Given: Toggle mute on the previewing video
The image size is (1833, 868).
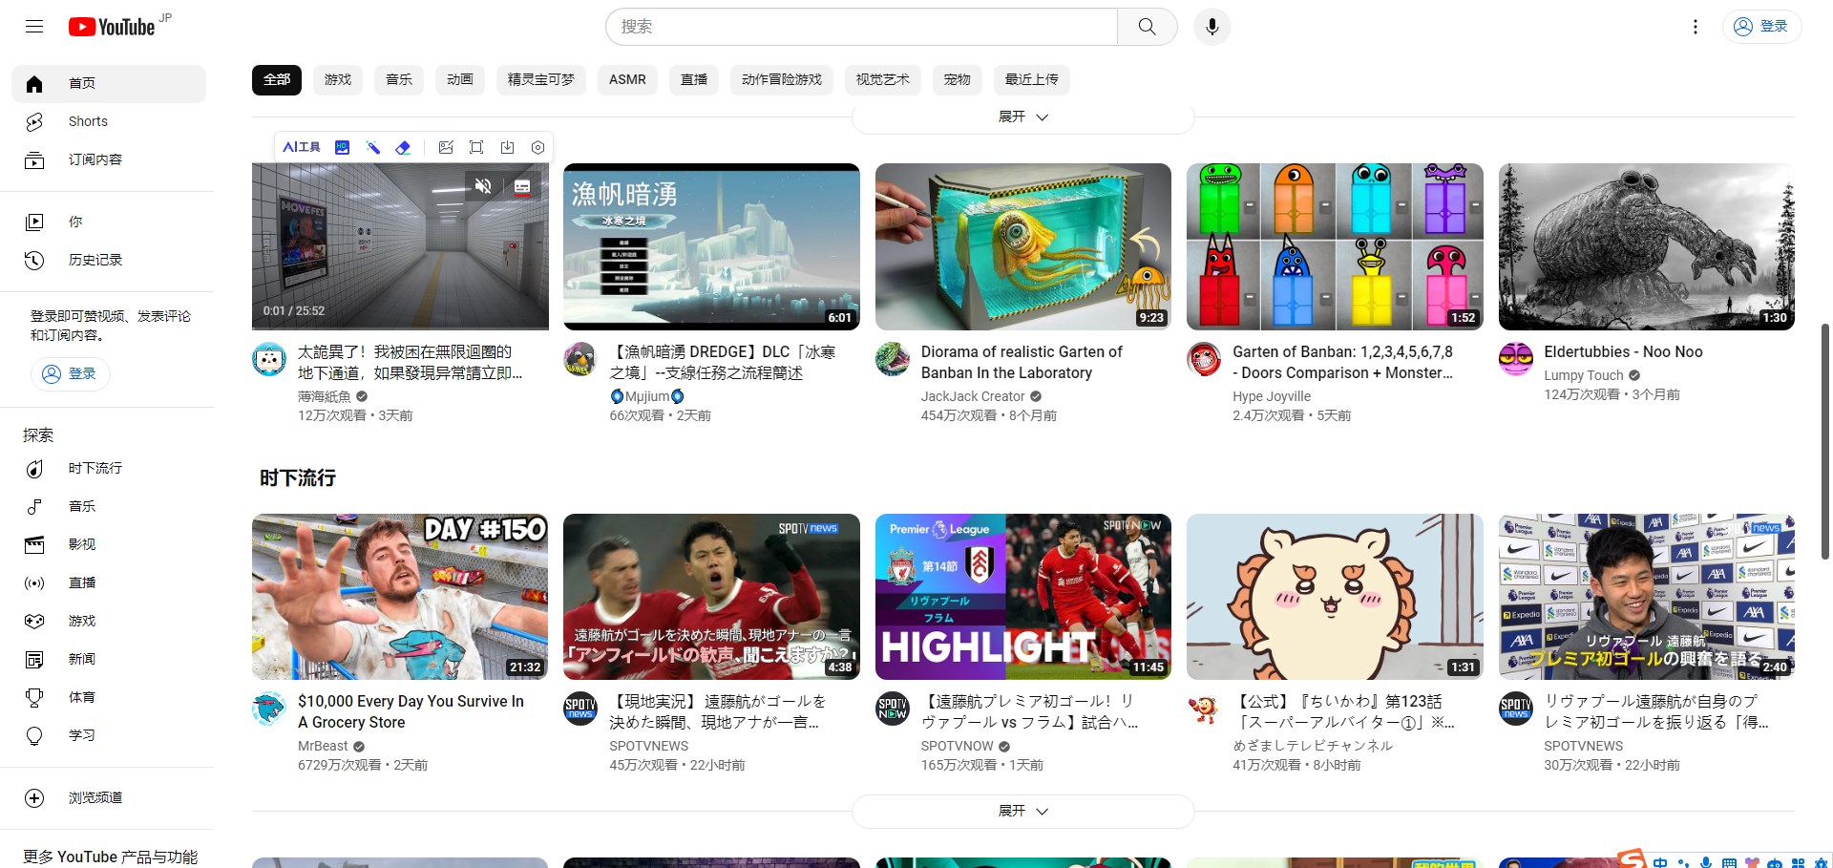Looking at the screenshot, I should [x=483, y=186].
